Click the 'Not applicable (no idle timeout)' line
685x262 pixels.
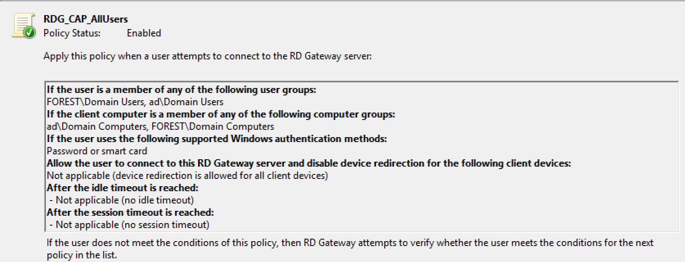(x=122, y=200)
